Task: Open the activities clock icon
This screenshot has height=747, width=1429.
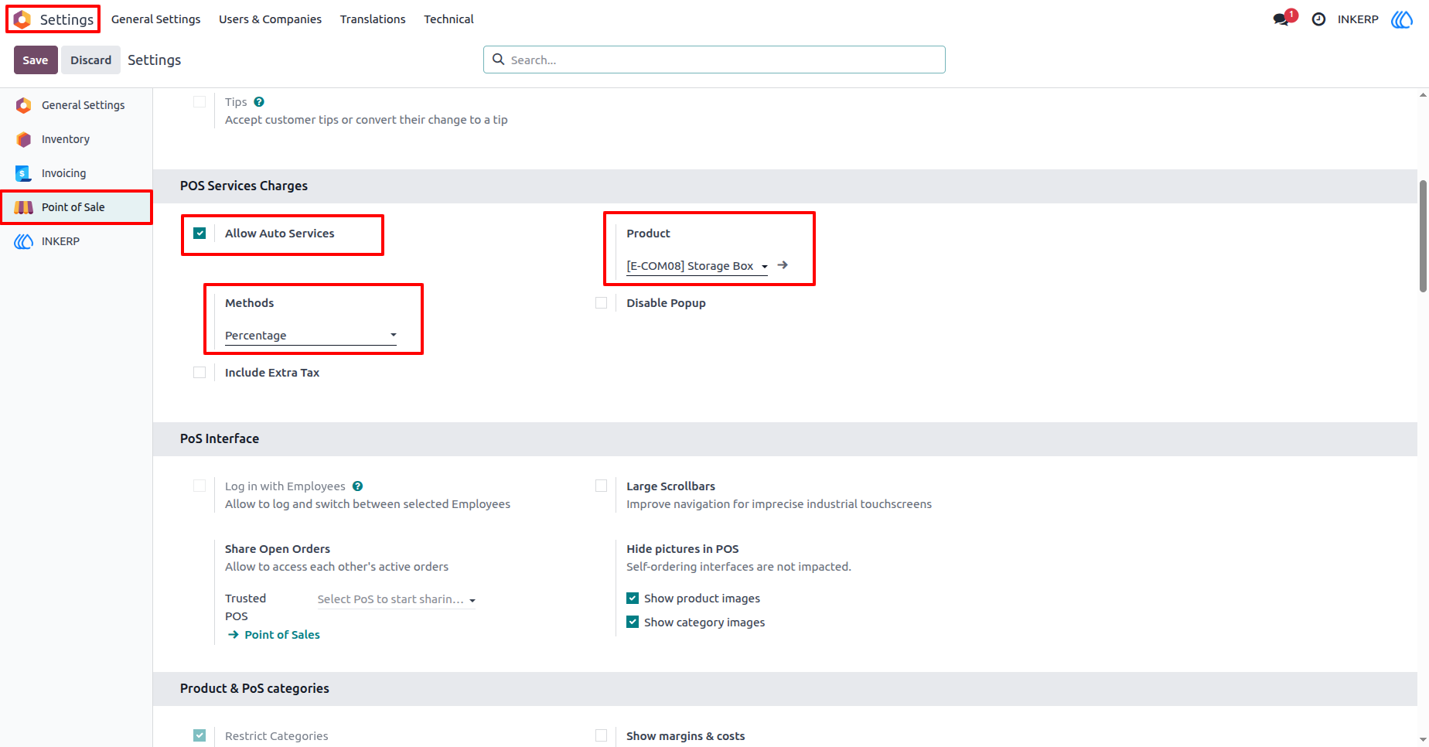Action: (x=1319, y=19)
